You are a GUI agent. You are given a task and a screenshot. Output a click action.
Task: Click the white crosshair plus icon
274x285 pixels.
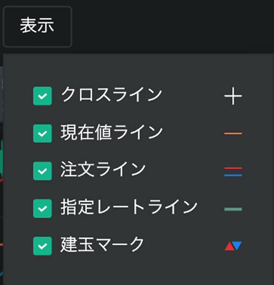pyautogui.click(x=233, y=97)
